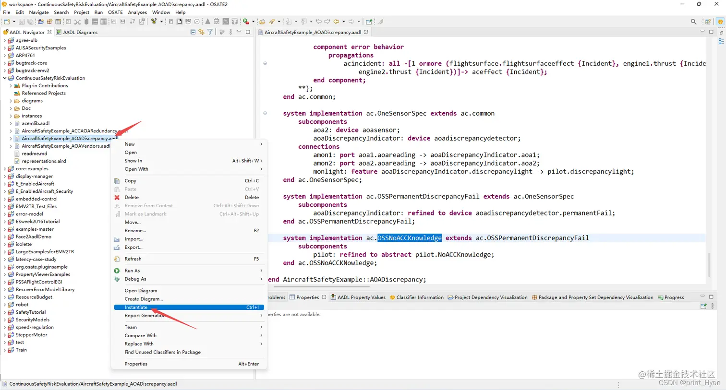Open the Properties view menu dots

(x=713, y=306)
